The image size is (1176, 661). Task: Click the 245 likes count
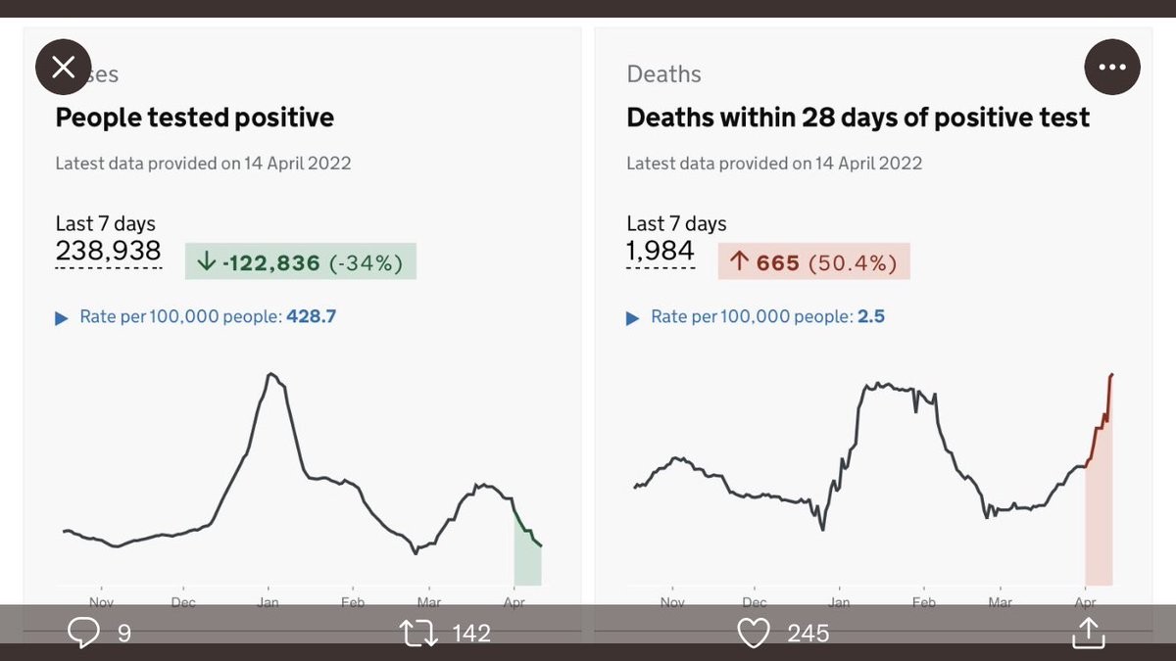pyautogui.click(x=808, y=634)
